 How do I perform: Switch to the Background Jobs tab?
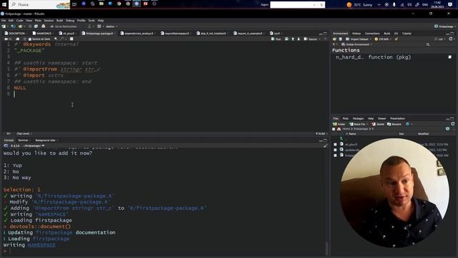[45, 140]
